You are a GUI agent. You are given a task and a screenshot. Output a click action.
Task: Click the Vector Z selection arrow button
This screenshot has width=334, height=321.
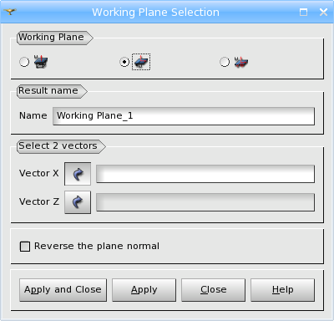[78, 202]
